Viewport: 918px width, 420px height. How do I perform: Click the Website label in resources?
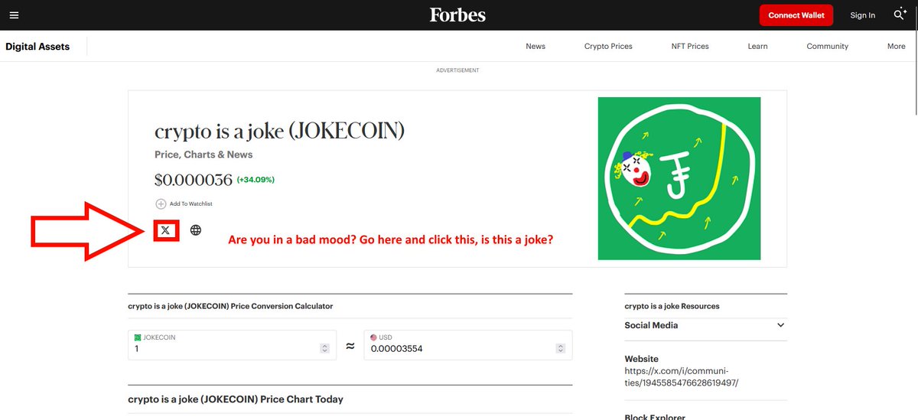pos(642,359)
